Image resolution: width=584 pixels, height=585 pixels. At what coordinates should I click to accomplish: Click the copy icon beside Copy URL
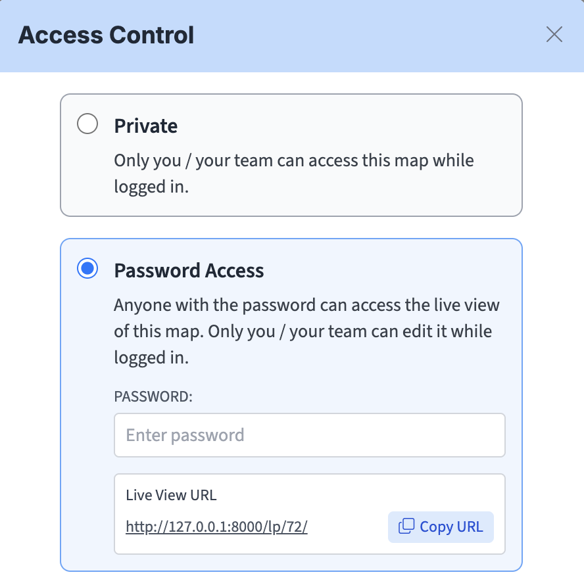[407, 526]
